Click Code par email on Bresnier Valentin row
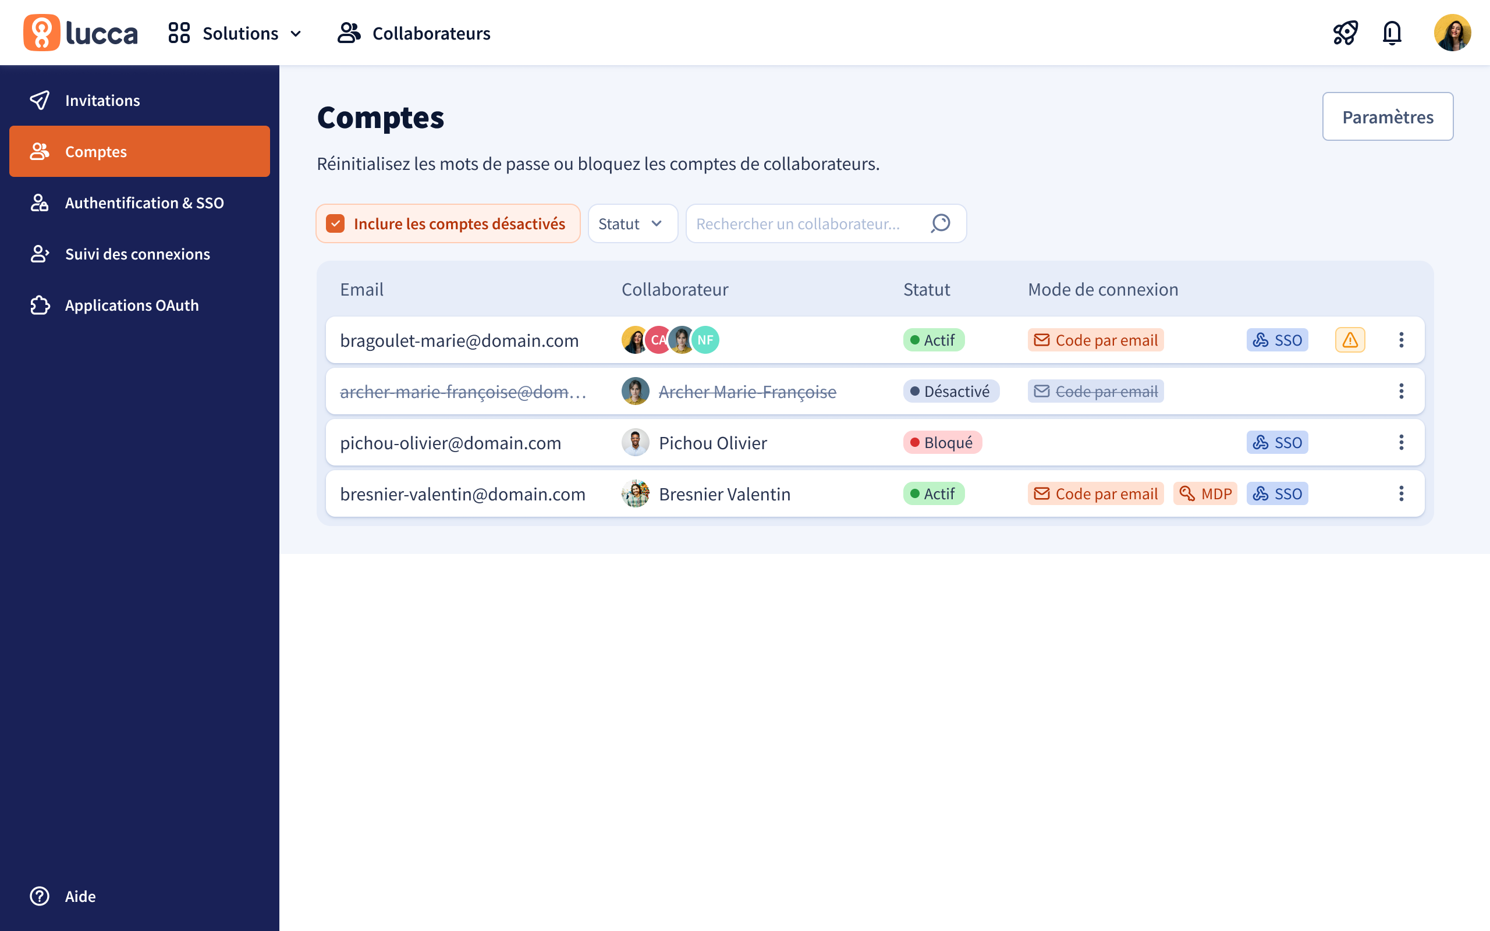 pos(1095,493)
